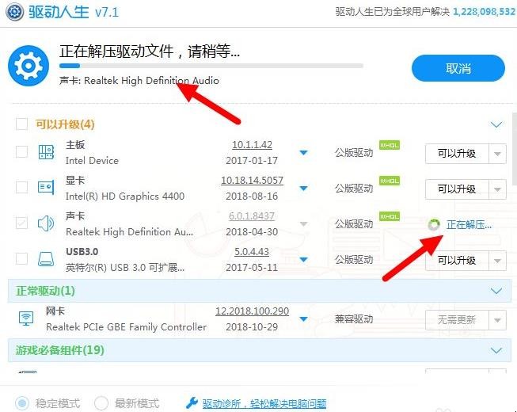Click the 显卡 graphics card icon
This screenshot has height=412, width=517.
point(46,187)
